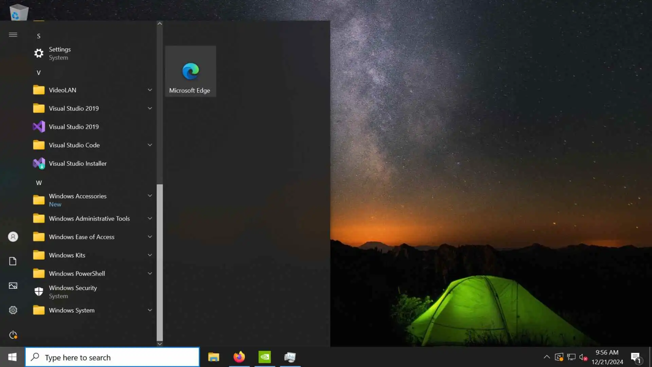652x367 pixels.
Task: Open the Microsoft Edge tile
Action: [x=190, y=71]
